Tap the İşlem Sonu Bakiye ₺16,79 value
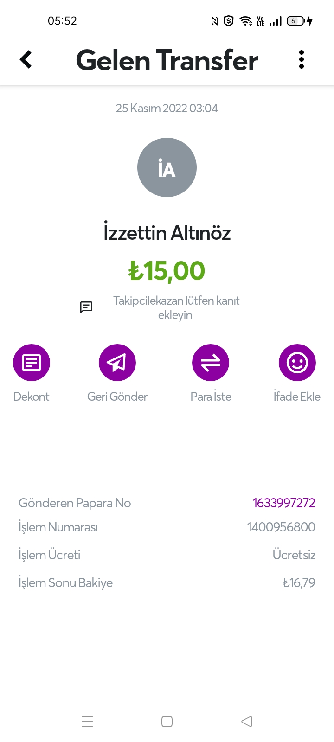 299,583
